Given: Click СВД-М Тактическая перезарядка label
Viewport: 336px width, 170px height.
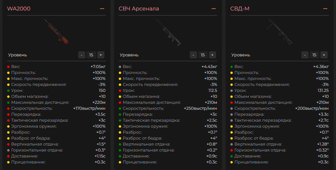Looking at the screenshot, I should (x=263, y=120).
